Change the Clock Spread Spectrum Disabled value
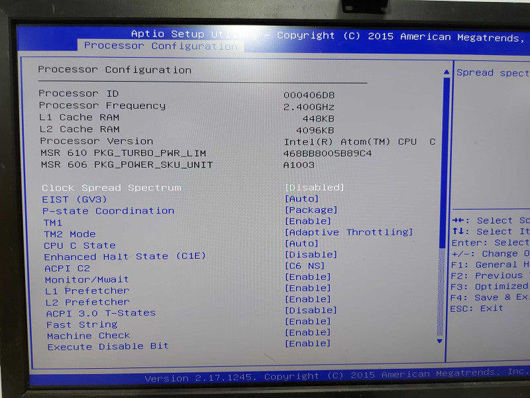530x398 pixels. (314, 187)
